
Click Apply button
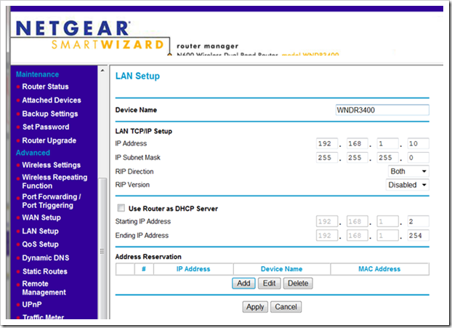point(255,307)
